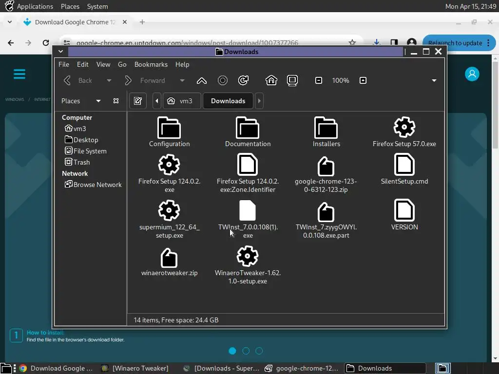Select the Zone.Identifier file icon
The image size is (499, 374).
pos(248,165)
